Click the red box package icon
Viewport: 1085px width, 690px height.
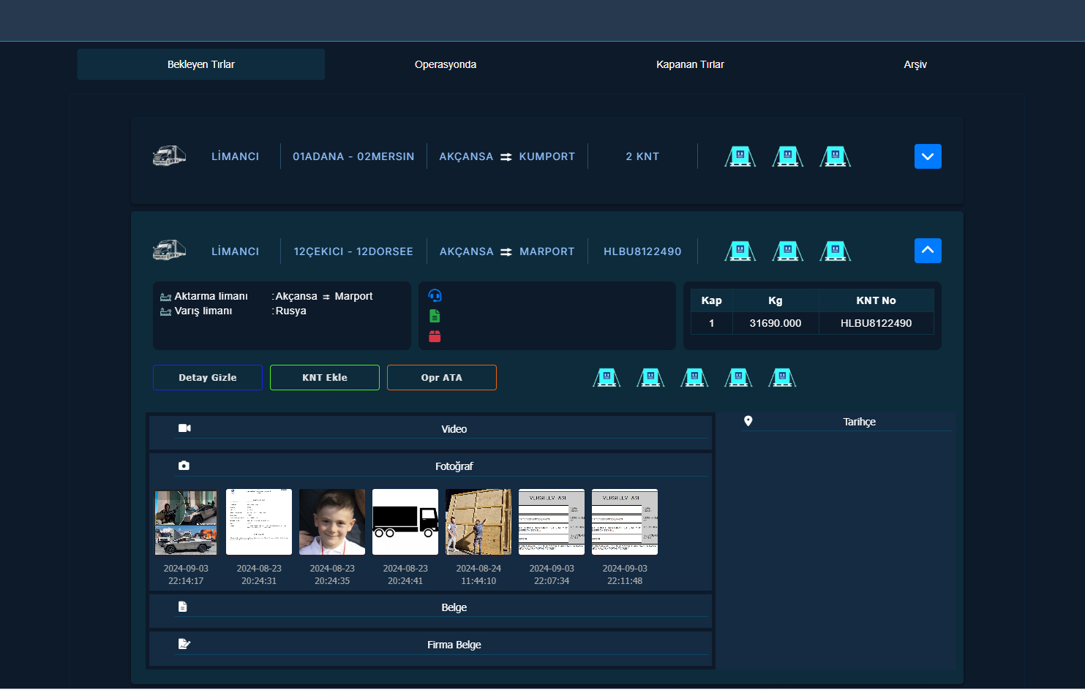point(435,336)
